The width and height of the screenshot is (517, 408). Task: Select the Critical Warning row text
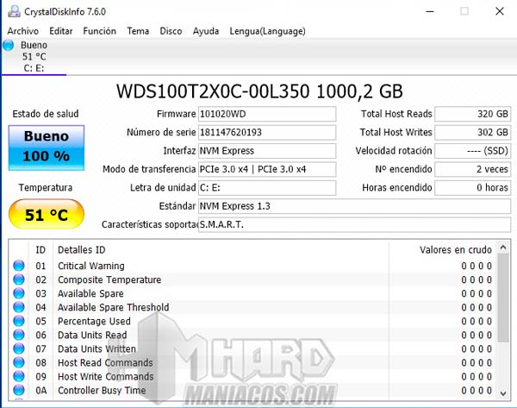(x=91, y=266)
